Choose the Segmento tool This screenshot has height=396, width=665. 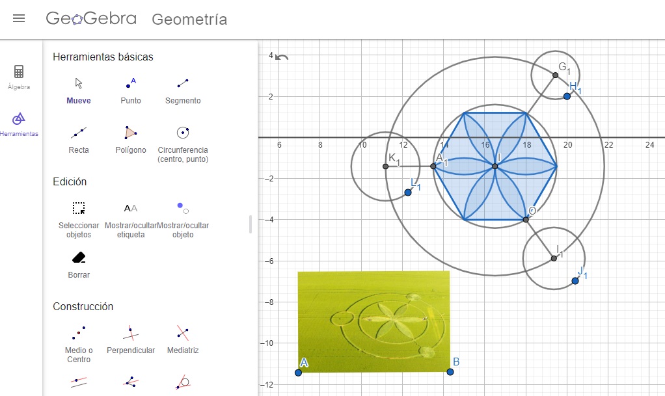(183, 91)
